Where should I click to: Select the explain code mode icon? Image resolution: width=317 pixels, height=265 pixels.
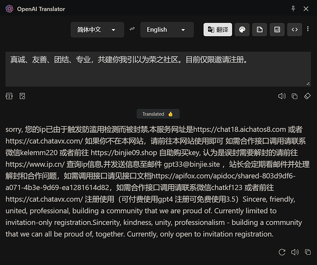point(295,30)
